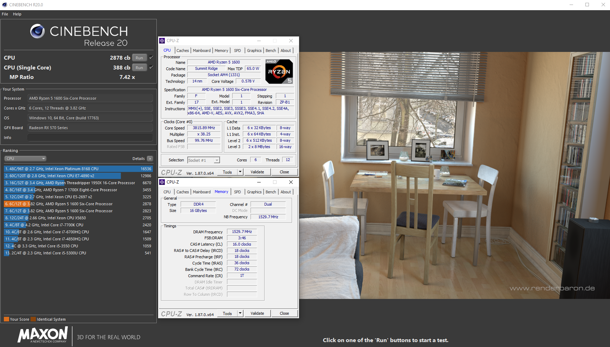Open the CPU ranking type dropdown
The image size is (610, 347).
[x=25, y=159]
